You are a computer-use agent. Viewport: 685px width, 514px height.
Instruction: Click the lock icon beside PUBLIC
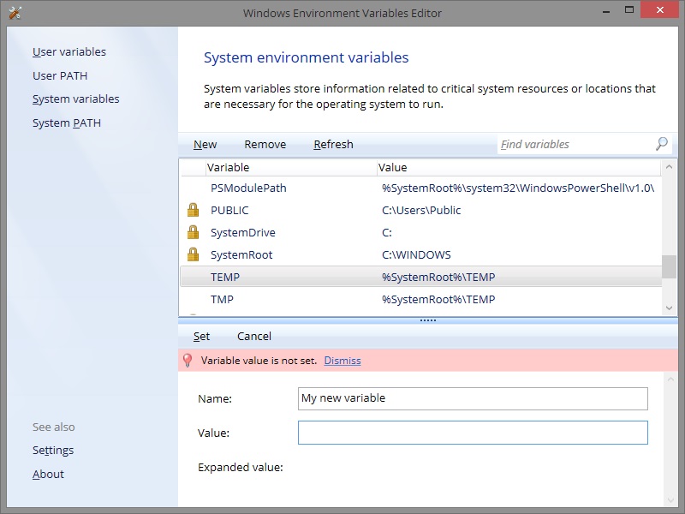pyautogui.click(x=194, y=210)
